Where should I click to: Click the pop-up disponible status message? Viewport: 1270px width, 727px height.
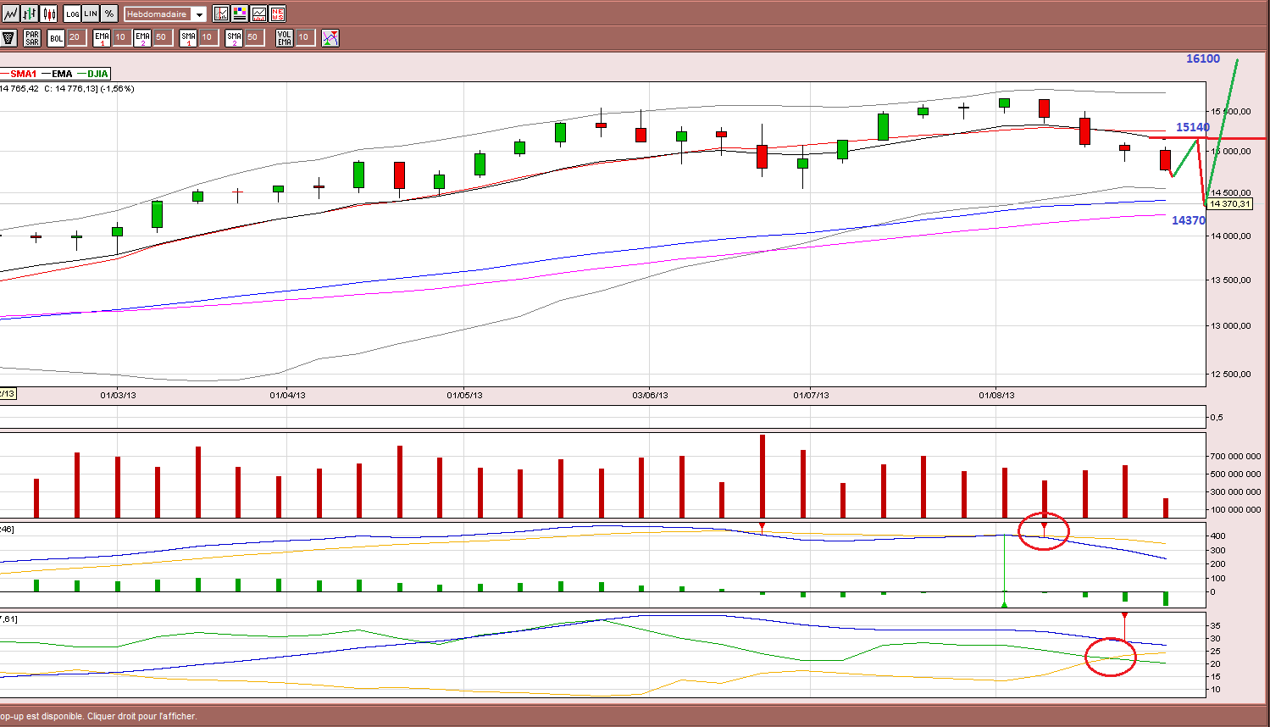pos(98,716)
